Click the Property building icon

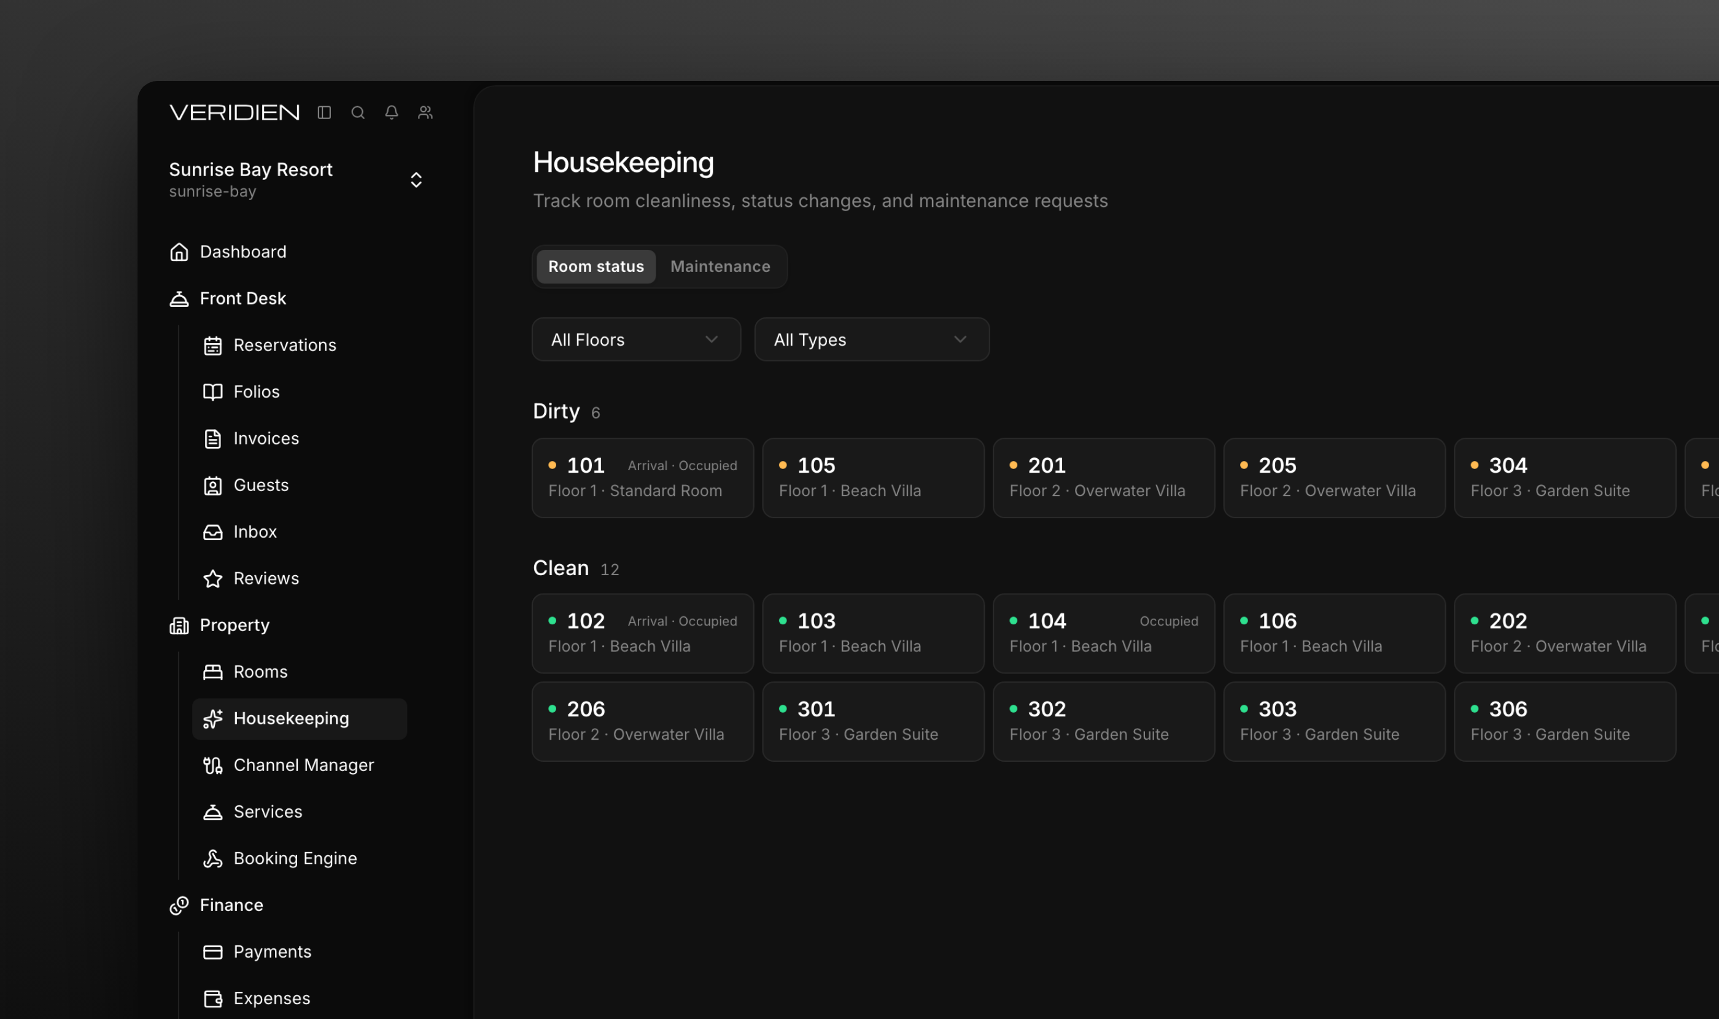pos(179,626)
